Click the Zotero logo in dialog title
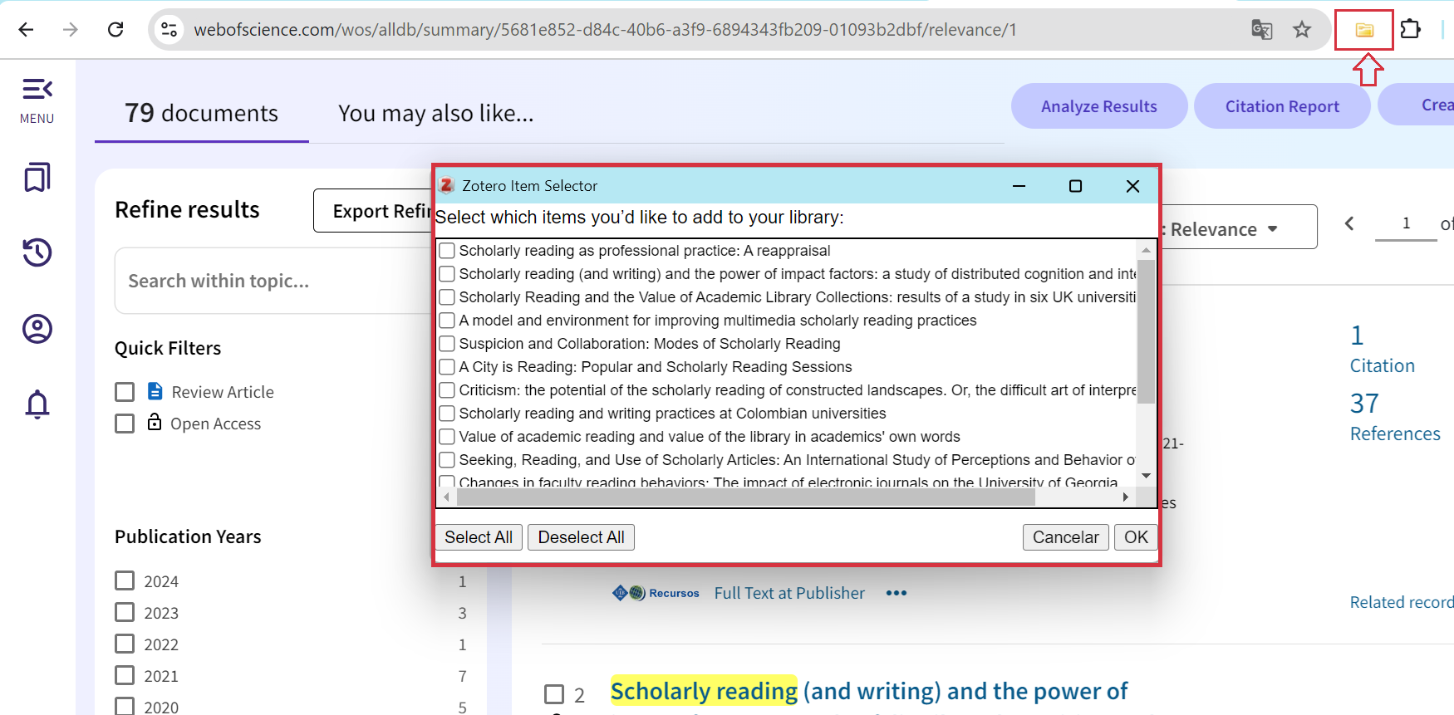Viewport: 1454px width, 715px height. pyautogui.click(x=446, y=185)
